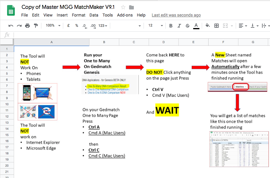Format as percent

point(77,26)
